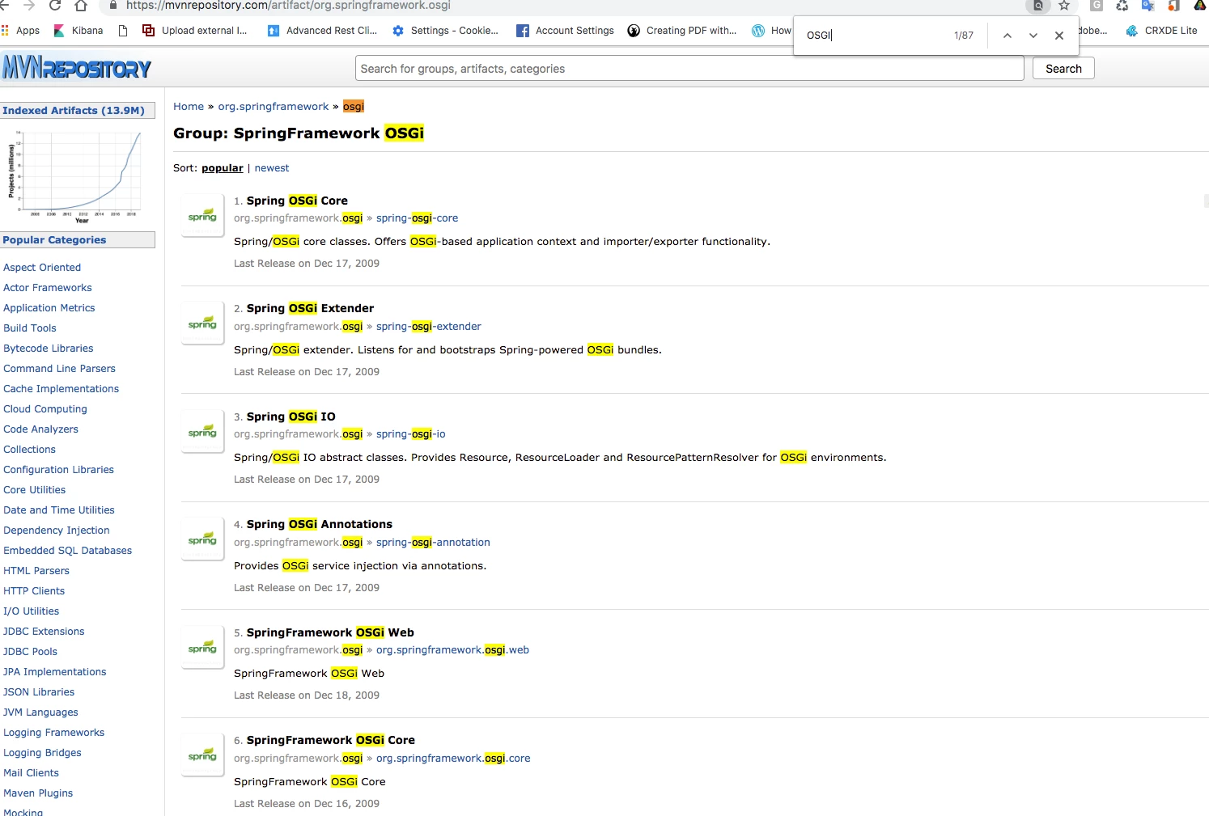1209x816 pixels.
Task: Open HTTP Clients category
Action: tap(34, 591)
